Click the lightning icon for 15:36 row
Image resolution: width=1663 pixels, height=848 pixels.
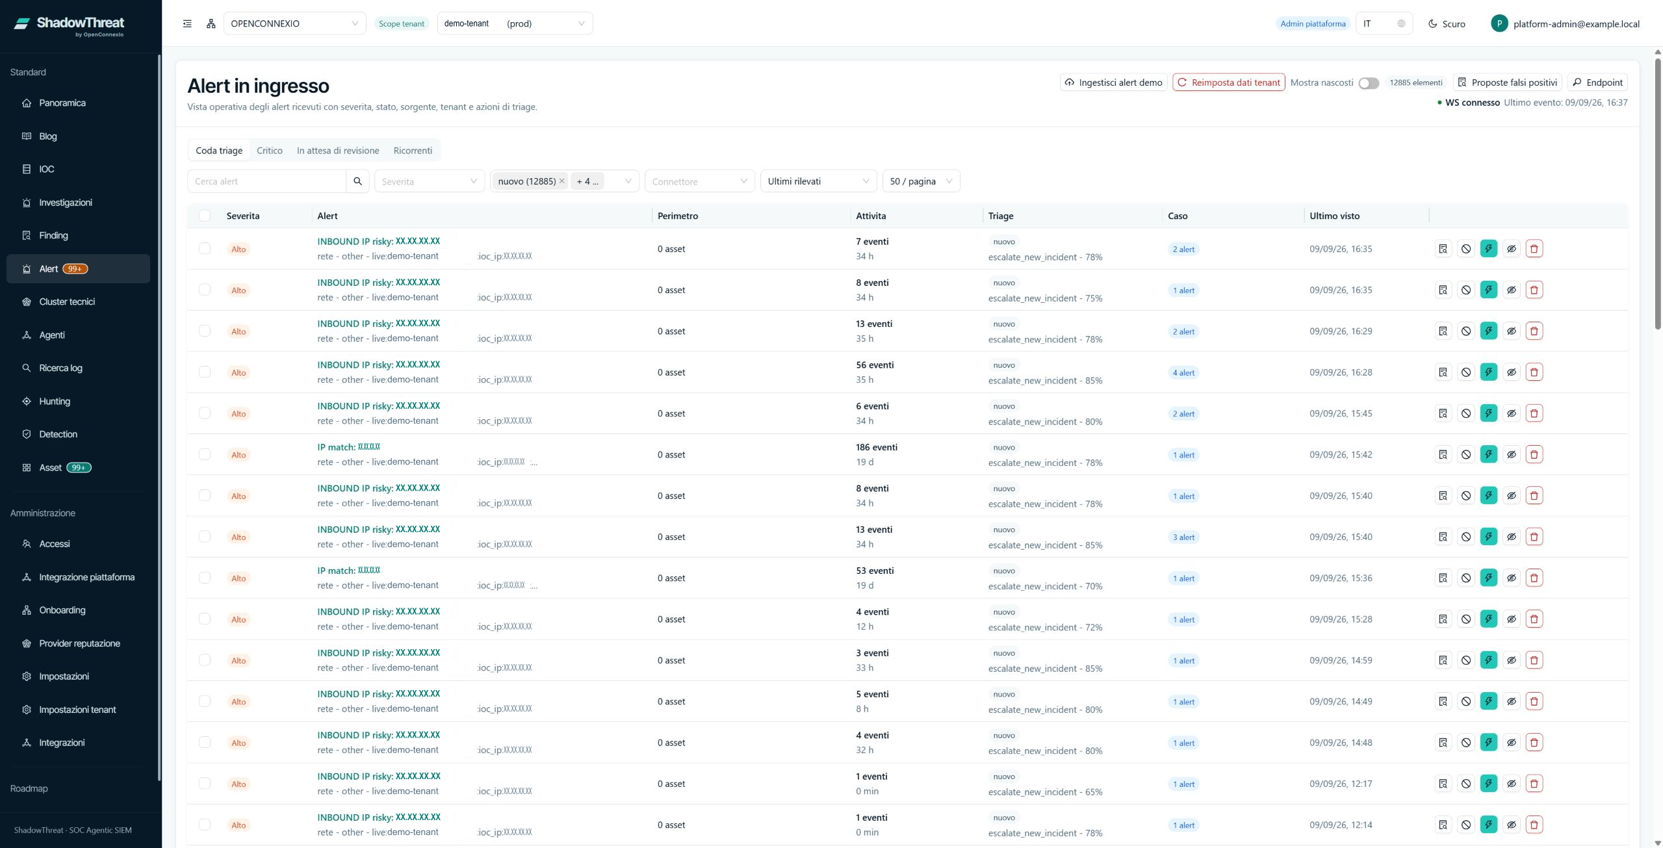click(1488, 578)
